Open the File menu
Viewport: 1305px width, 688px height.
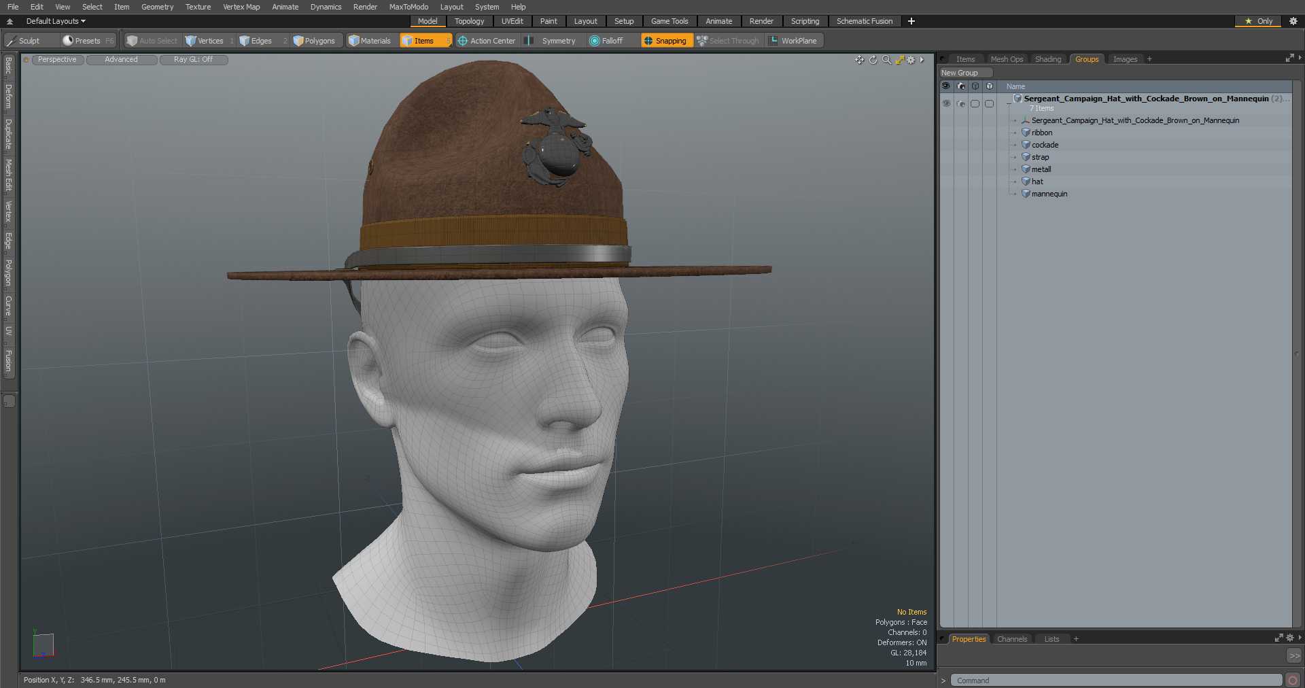[13, 7]
